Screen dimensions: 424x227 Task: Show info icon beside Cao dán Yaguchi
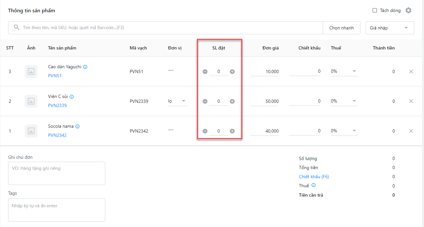point(85,67)
